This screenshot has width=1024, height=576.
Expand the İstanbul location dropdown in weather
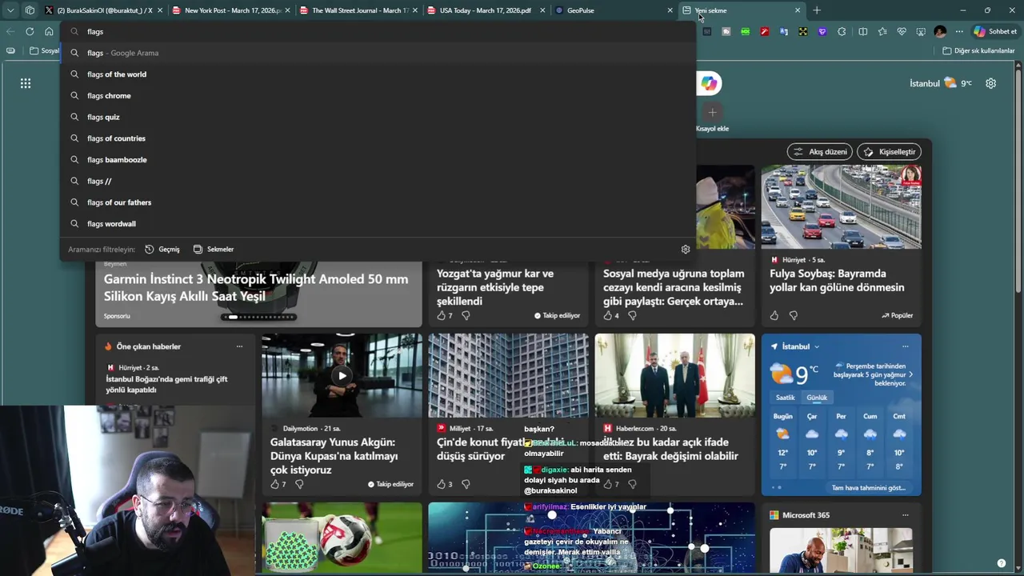pyautogui.click(x=816, y=346)
